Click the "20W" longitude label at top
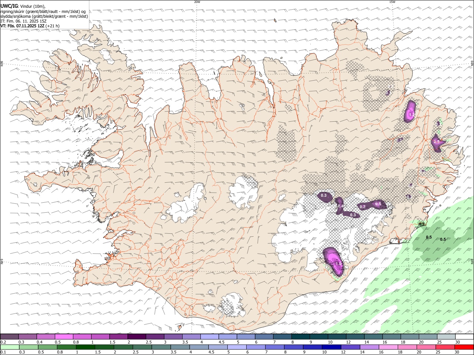Viewport: 474px width, 355px height. coord(197,2)
